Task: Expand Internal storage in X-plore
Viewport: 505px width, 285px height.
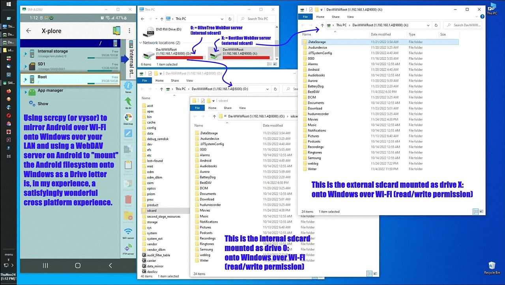Action: click(x=26, y=54)
